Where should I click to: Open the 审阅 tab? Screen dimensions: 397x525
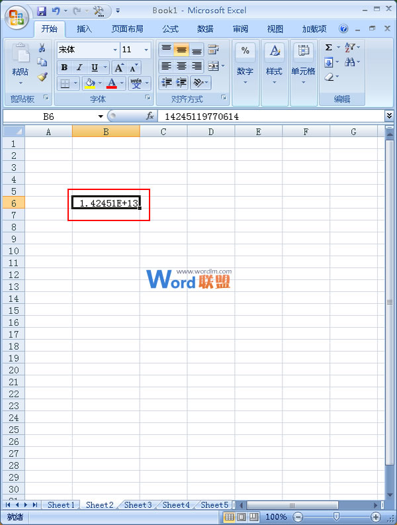coord(240,29)
